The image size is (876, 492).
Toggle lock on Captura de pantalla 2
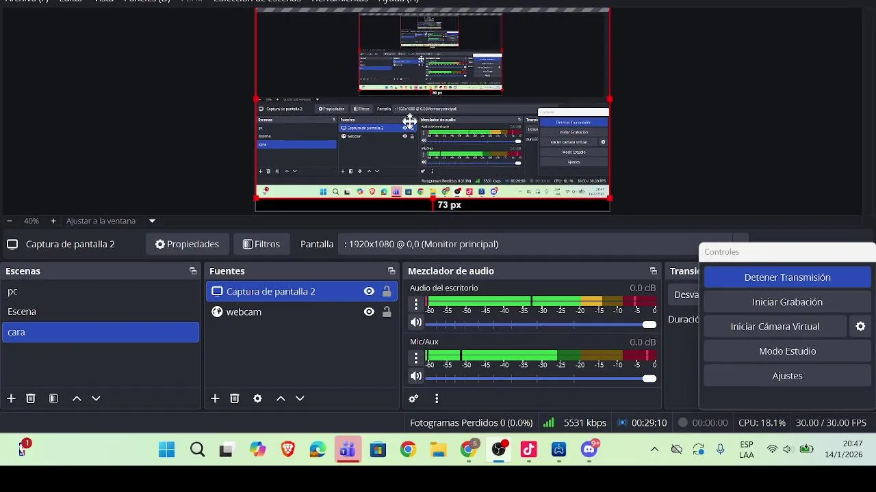(x=387, y=291)
